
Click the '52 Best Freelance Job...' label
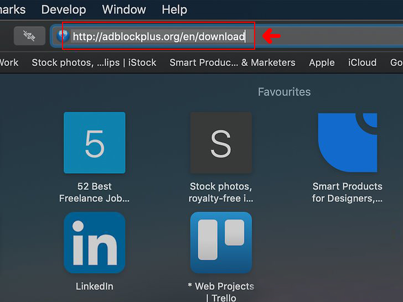(x=94, y=192)
